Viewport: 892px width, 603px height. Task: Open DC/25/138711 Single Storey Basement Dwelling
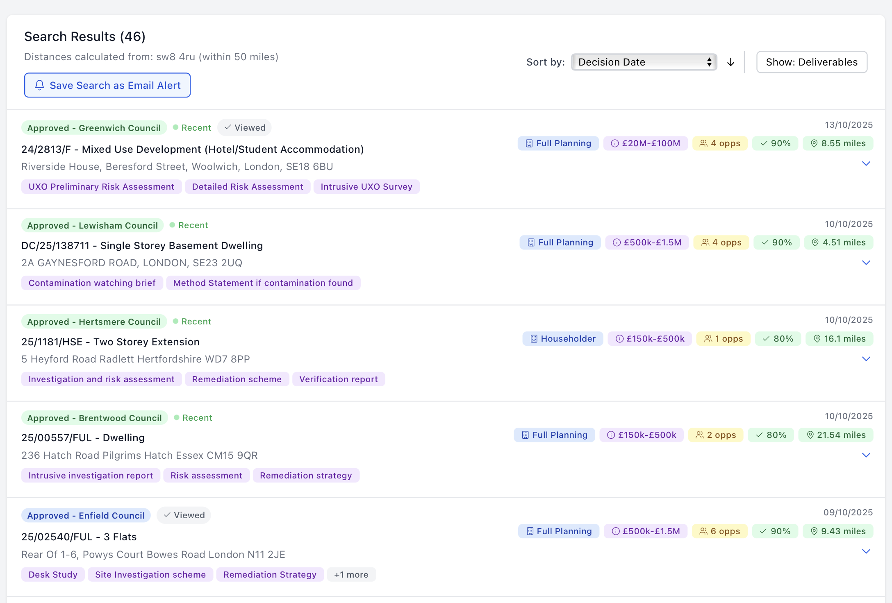142,246
